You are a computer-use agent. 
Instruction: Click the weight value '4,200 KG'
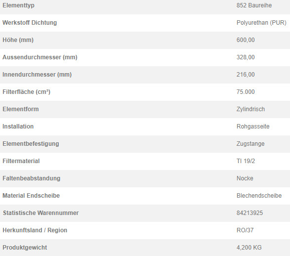pos(249,248)
